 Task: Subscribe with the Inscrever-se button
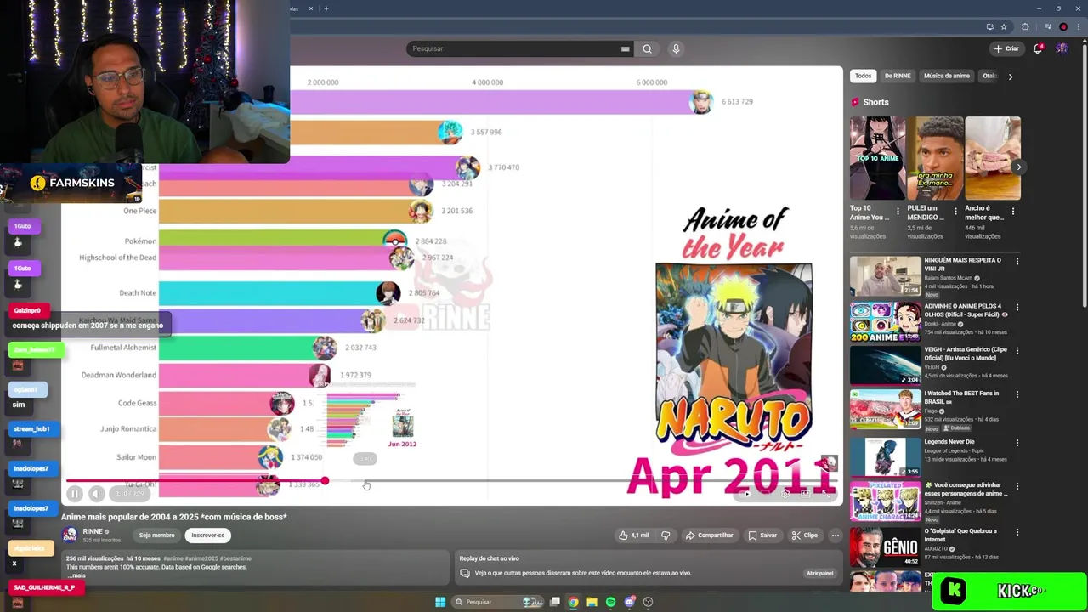click(x=208, y=535)
